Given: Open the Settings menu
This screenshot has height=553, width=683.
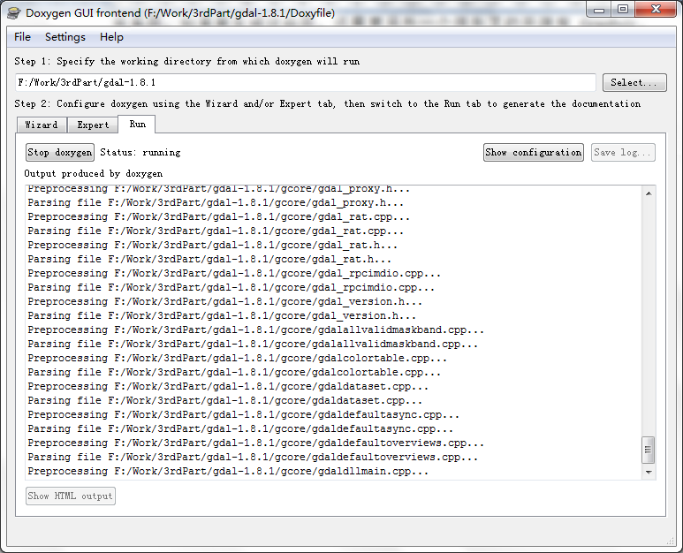Looking at the screenshot, I should pos(65,37).
